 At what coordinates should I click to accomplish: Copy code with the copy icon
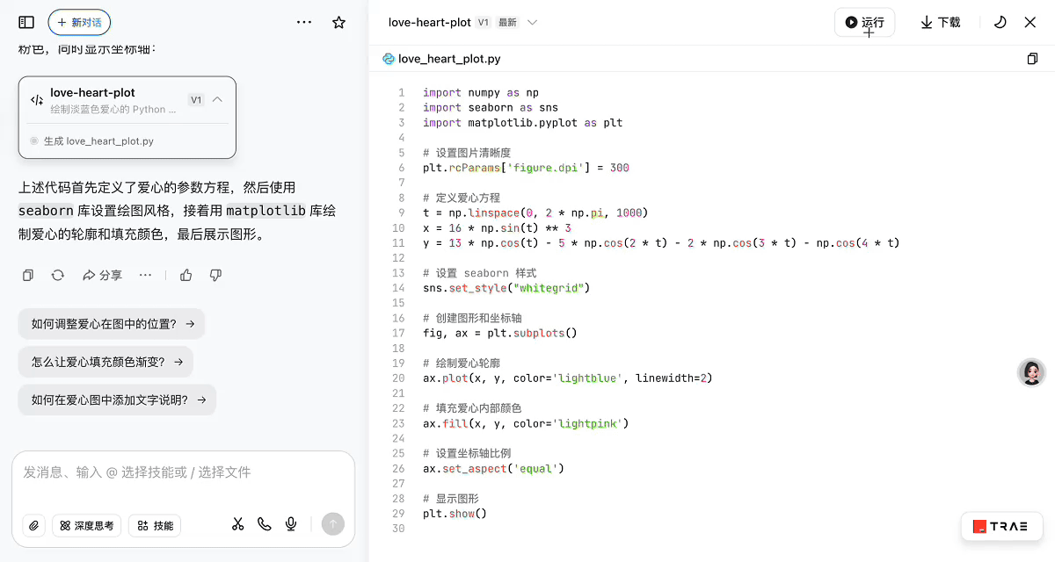(x=1032, y=59)
